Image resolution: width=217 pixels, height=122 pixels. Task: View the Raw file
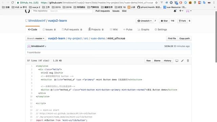pyautogui.click(x=149, y=61)
